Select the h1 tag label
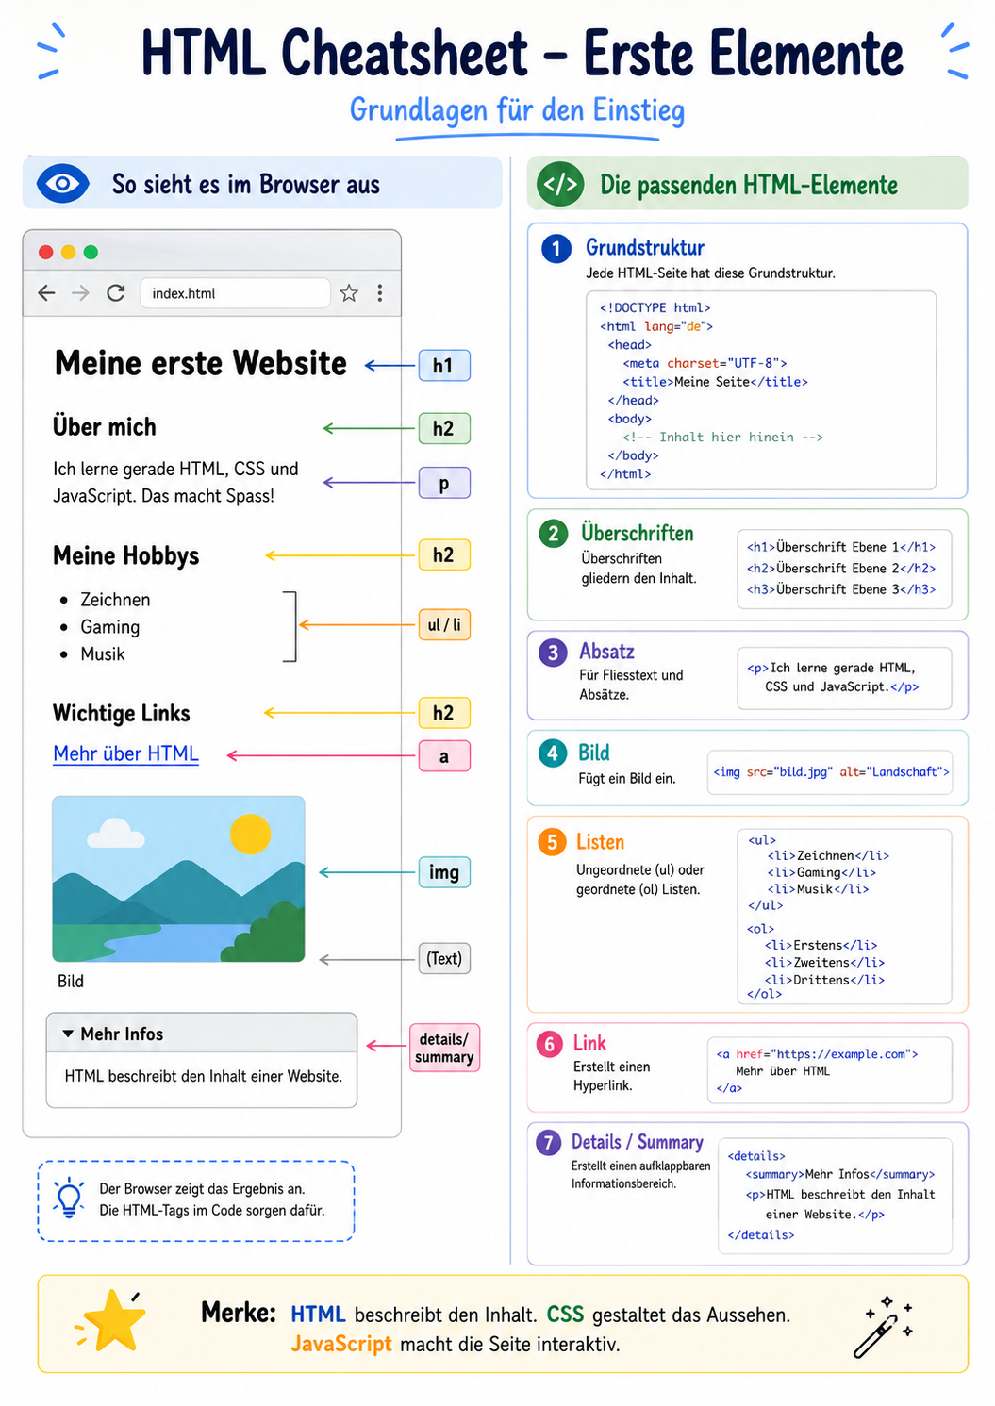995x1406 pixels. 444,366
